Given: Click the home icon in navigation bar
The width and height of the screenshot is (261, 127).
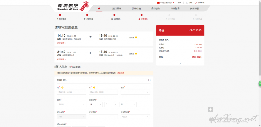Looking at the screenshot, I should (x=99, y=8).
